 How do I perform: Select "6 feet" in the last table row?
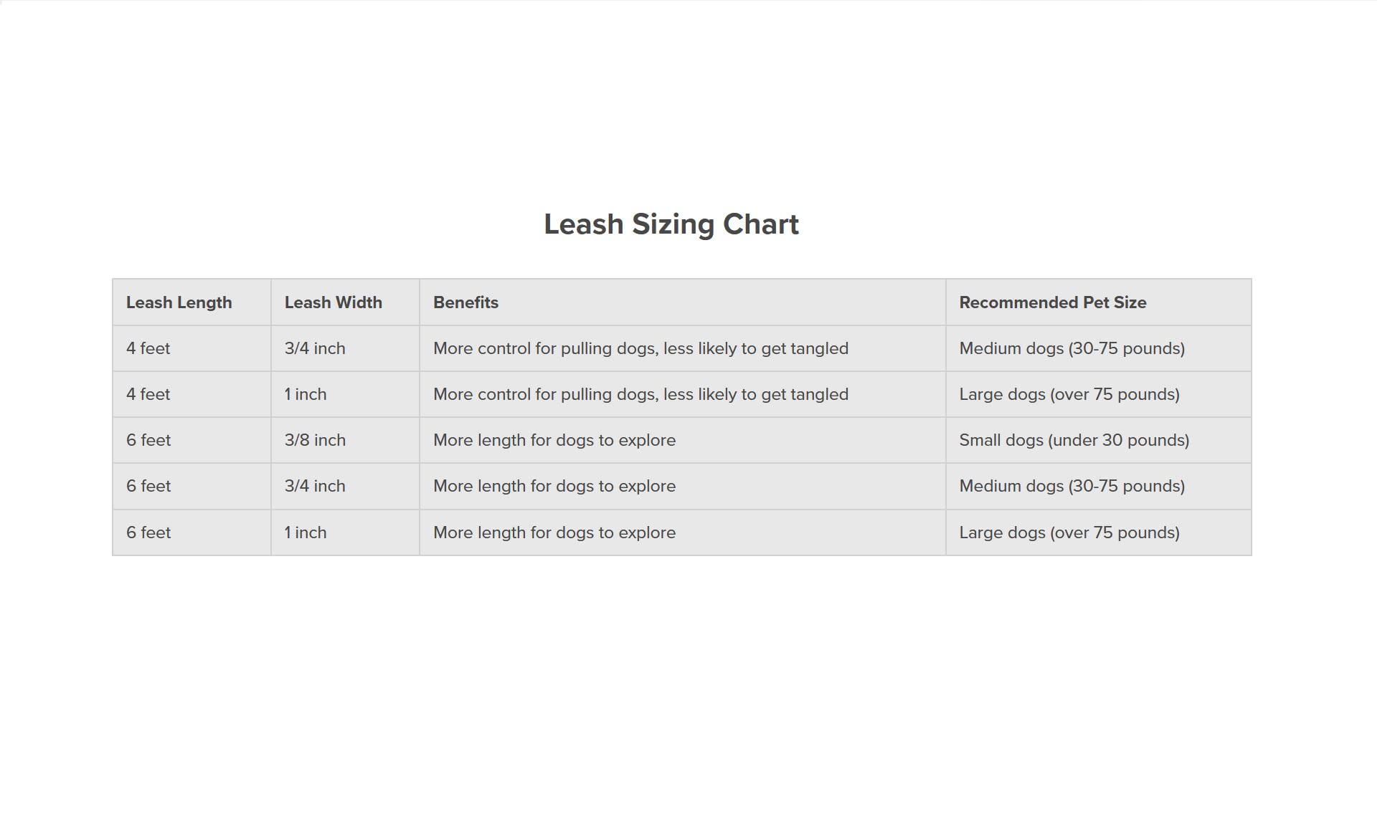coord(148,532)
